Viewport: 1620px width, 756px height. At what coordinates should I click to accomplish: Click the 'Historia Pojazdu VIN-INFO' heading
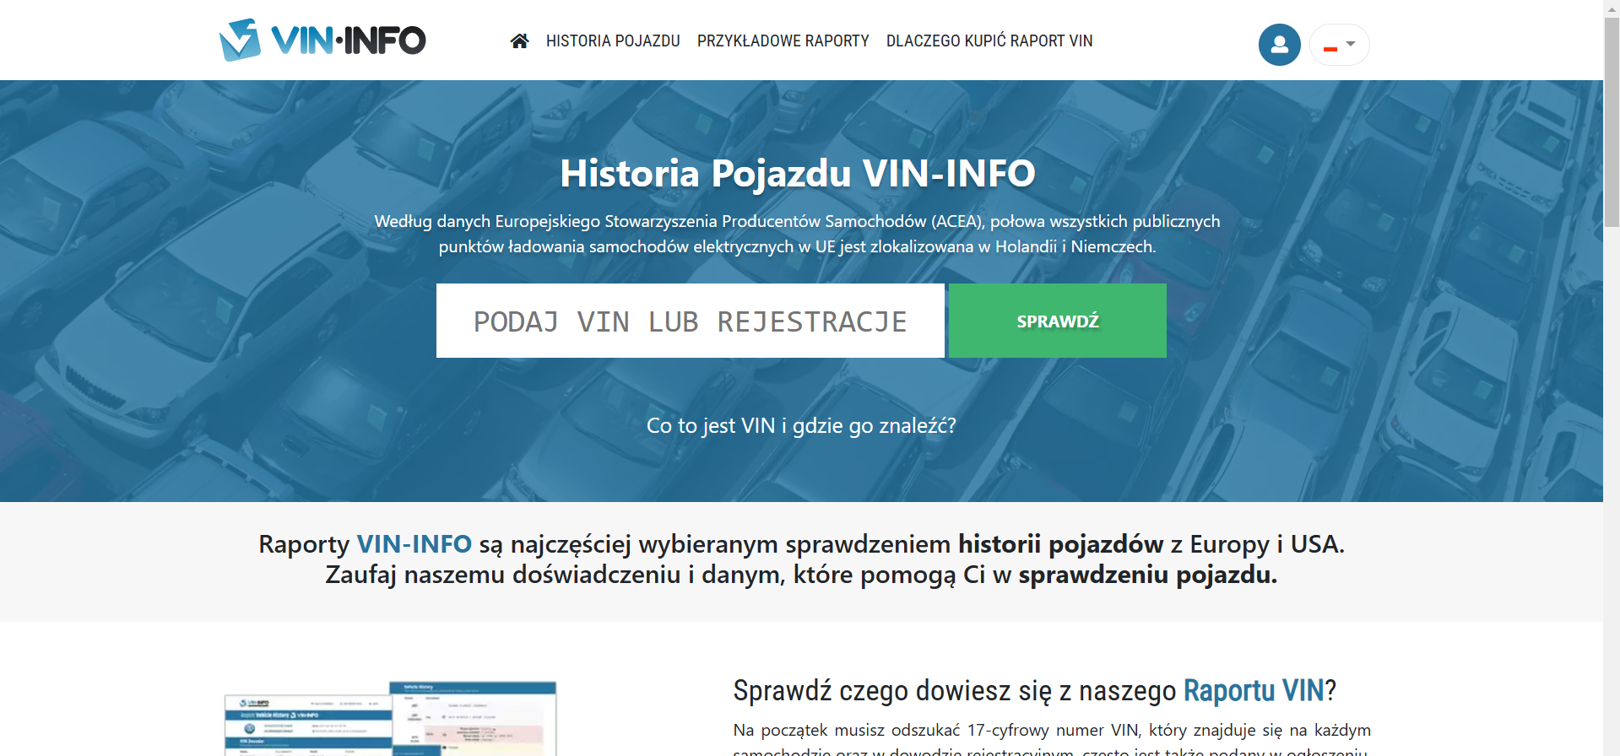[x=798, y=173]
